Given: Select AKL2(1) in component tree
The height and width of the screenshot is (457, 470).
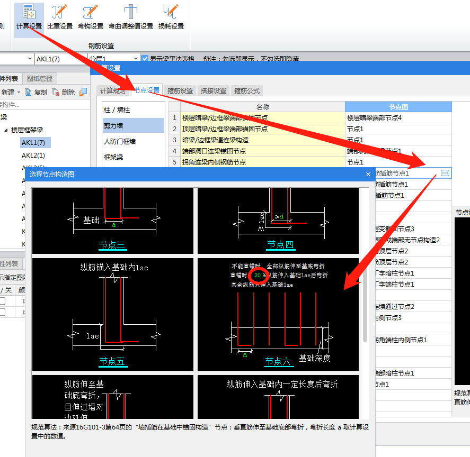Looking at the screenshot, I should 33,156.
